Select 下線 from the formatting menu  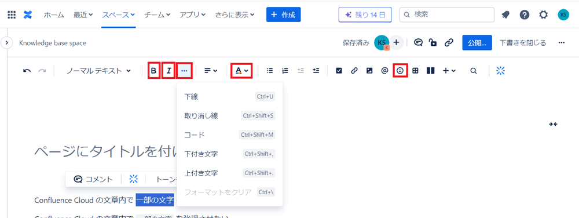(x=230, y=97)
